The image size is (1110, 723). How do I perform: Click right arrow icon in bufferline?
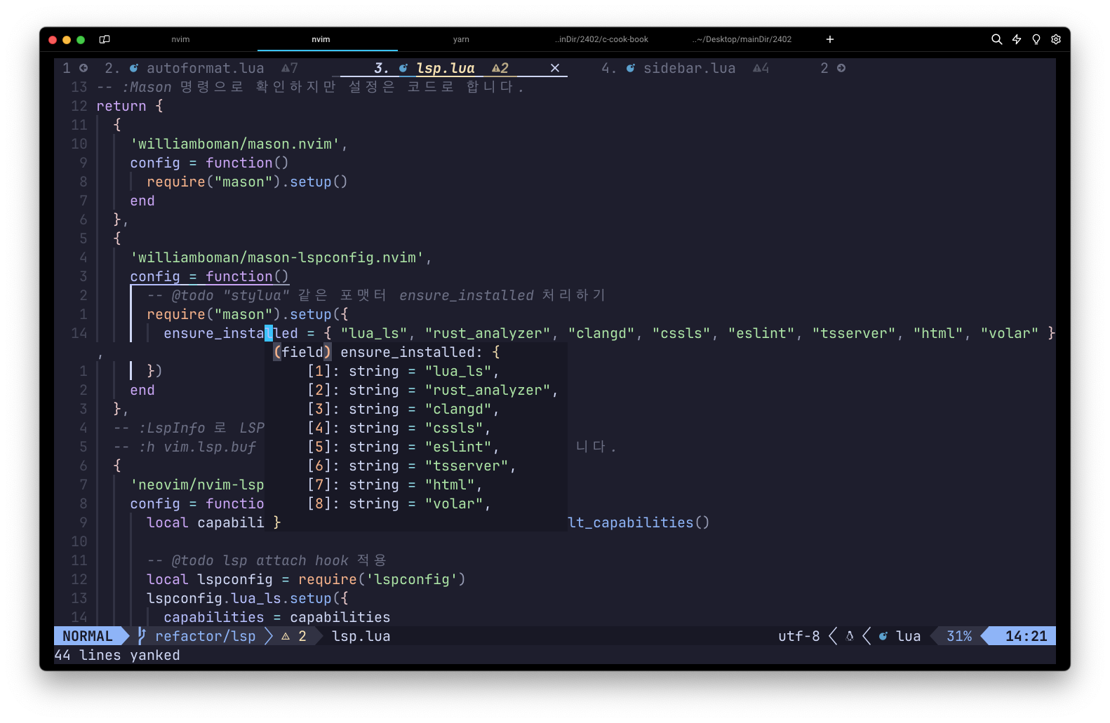coord(841,68)
